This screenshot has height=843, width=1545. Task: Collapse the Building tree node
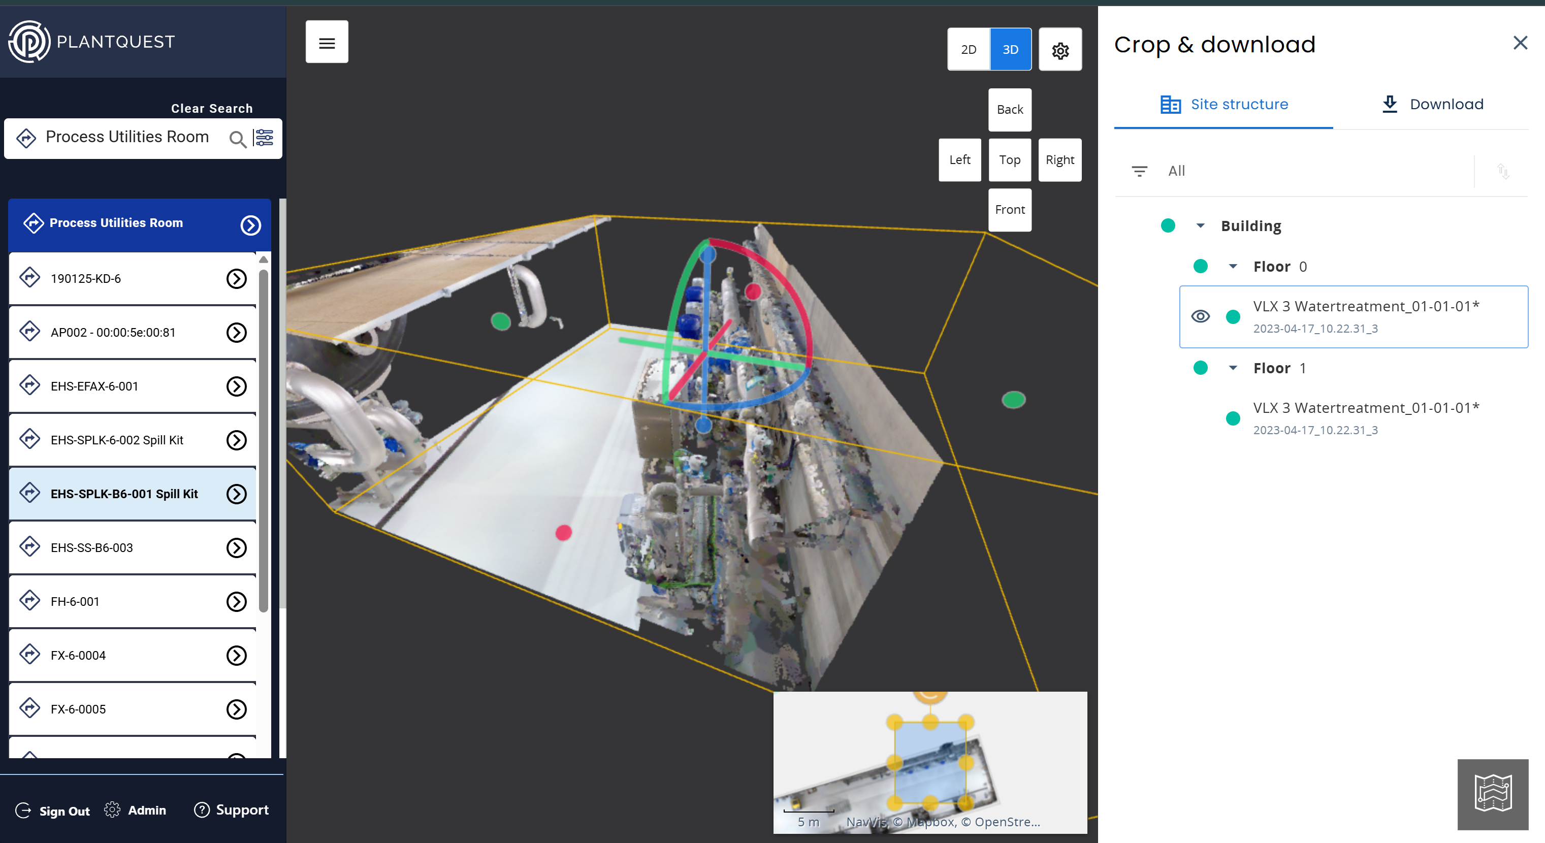click(x=1200, y=225)
